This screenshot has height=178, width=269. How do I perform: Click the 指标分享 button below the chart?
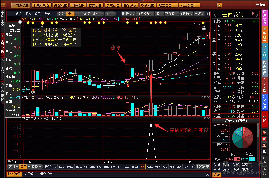(x=203, y=167)
